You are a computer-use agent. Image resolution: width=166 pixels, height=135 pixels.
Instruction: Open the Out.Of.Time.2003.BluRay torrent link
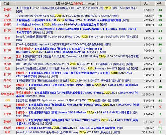tap(77, 122)
